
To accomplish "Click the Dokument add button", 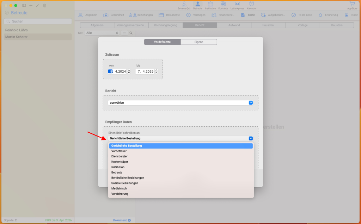I will [x=122, y=220].
